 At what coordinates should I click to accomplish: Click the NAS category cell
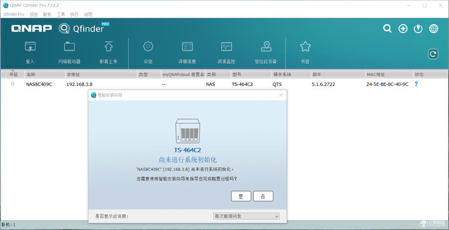210,84
